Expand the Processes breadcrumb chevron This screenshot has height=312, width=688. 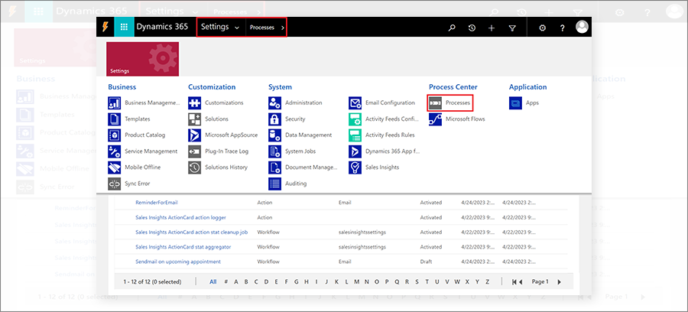pos(283,28)
